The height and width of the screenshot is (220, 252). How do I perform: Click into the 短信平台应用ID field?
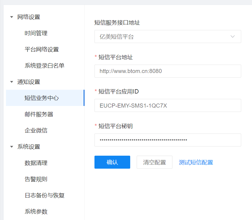[x=168, y=105]
